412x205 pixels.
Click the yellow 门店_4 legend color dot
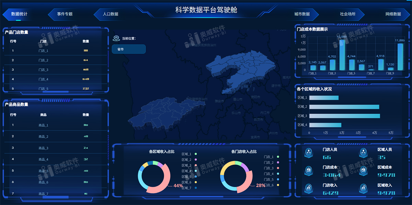coord(278,173)
